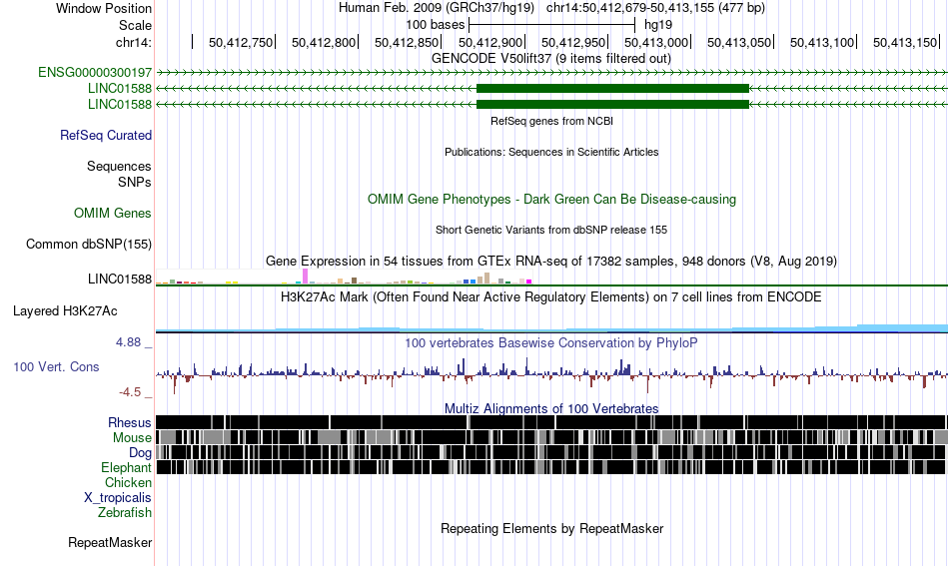Click the Chicken species label
The image size is (949, 566).
point(128,482)
